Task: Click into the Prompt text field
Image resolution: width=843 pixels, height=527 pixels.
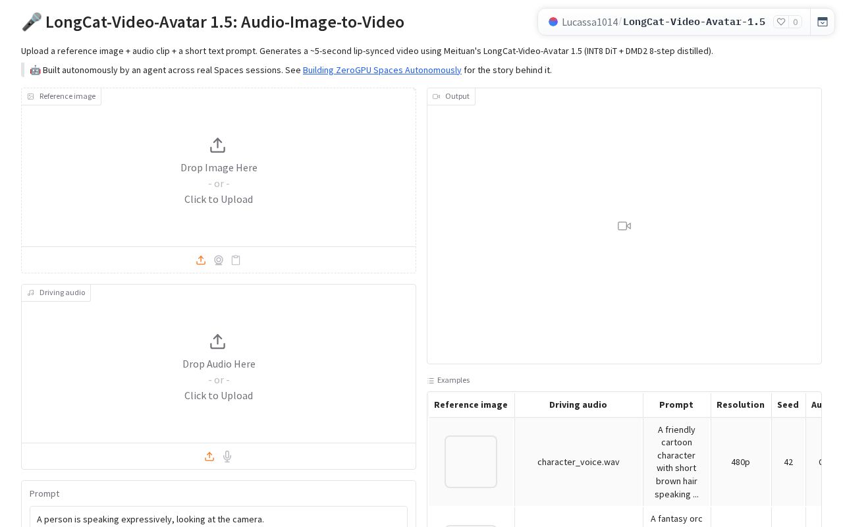Action: point(219,519)
